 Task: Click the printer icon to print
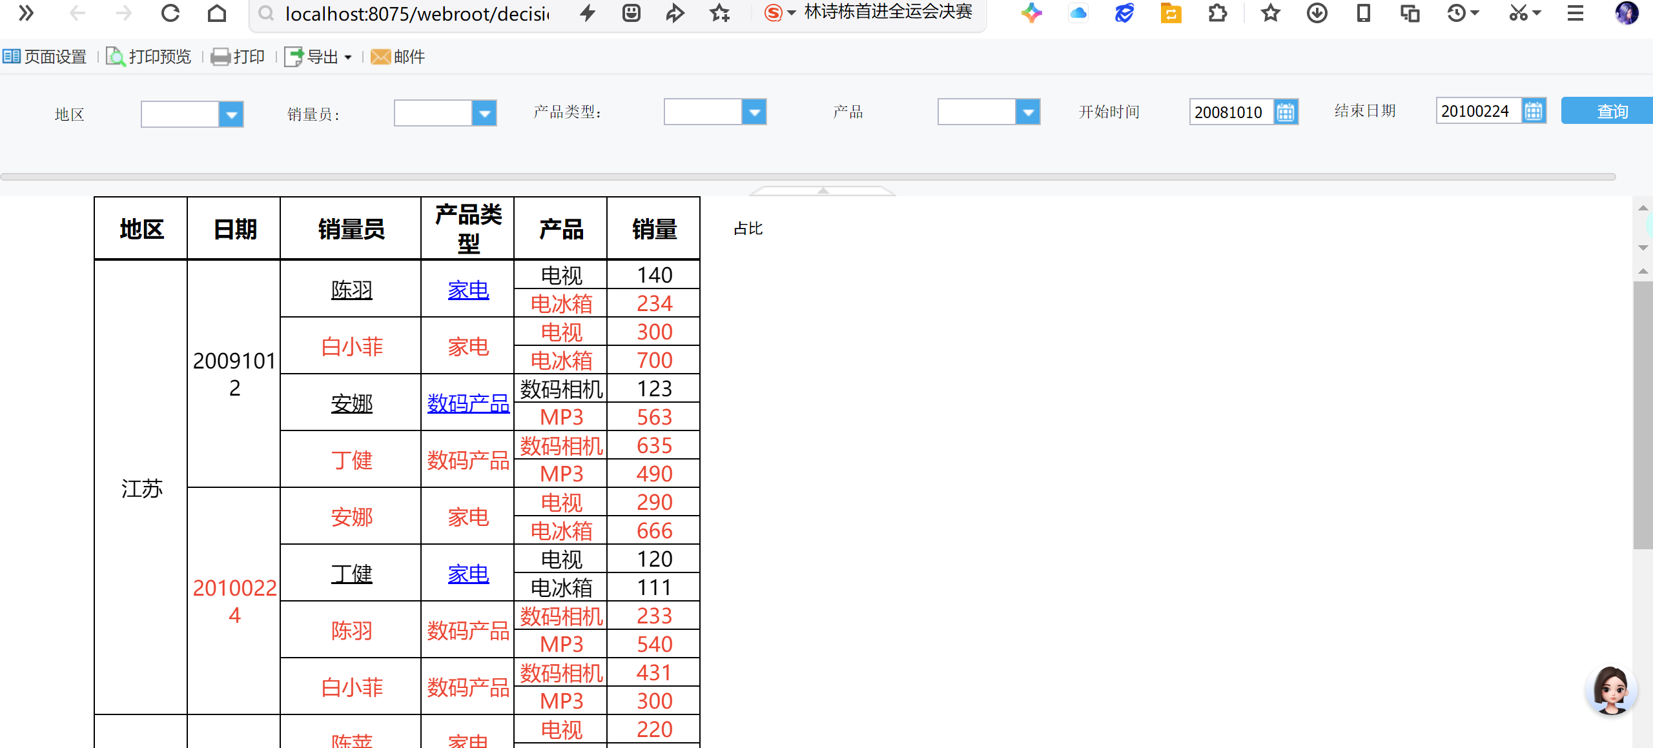(x=220, y=57)
